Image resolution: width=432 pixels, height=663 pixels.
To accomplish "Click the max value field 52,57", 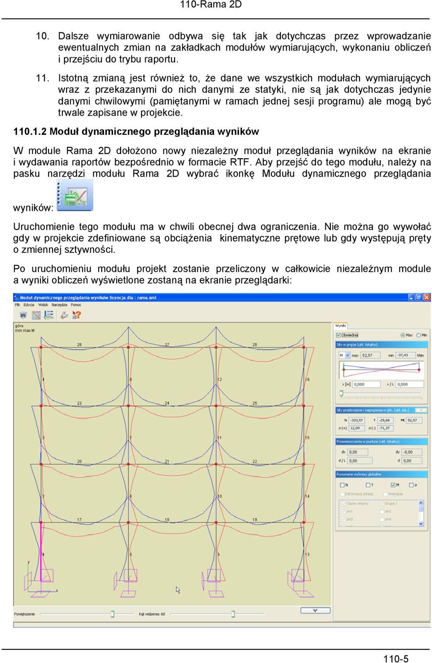I will click(x=370, y=355).
